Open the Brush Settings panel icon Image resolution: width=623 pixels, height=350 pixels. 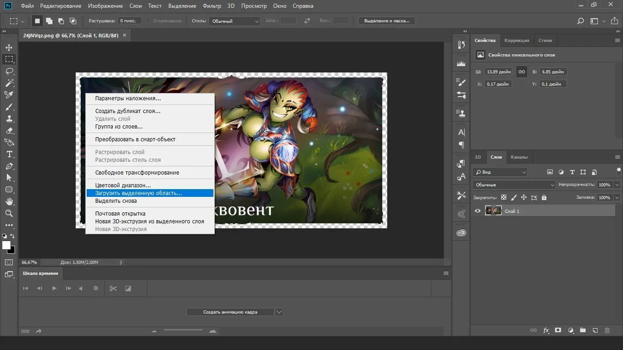(x=461, y=82)
